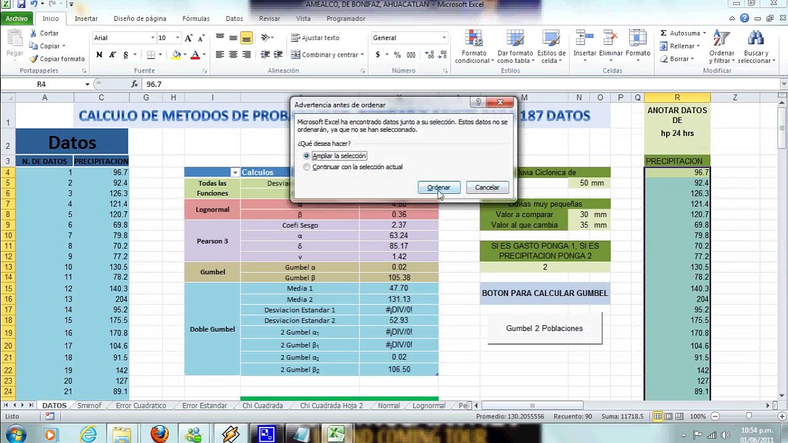Open Dar formato como tabla gallery
Image resolution: width=788 pixels, height=443 pixels.
pyautogui.click(x=515, y=47)
